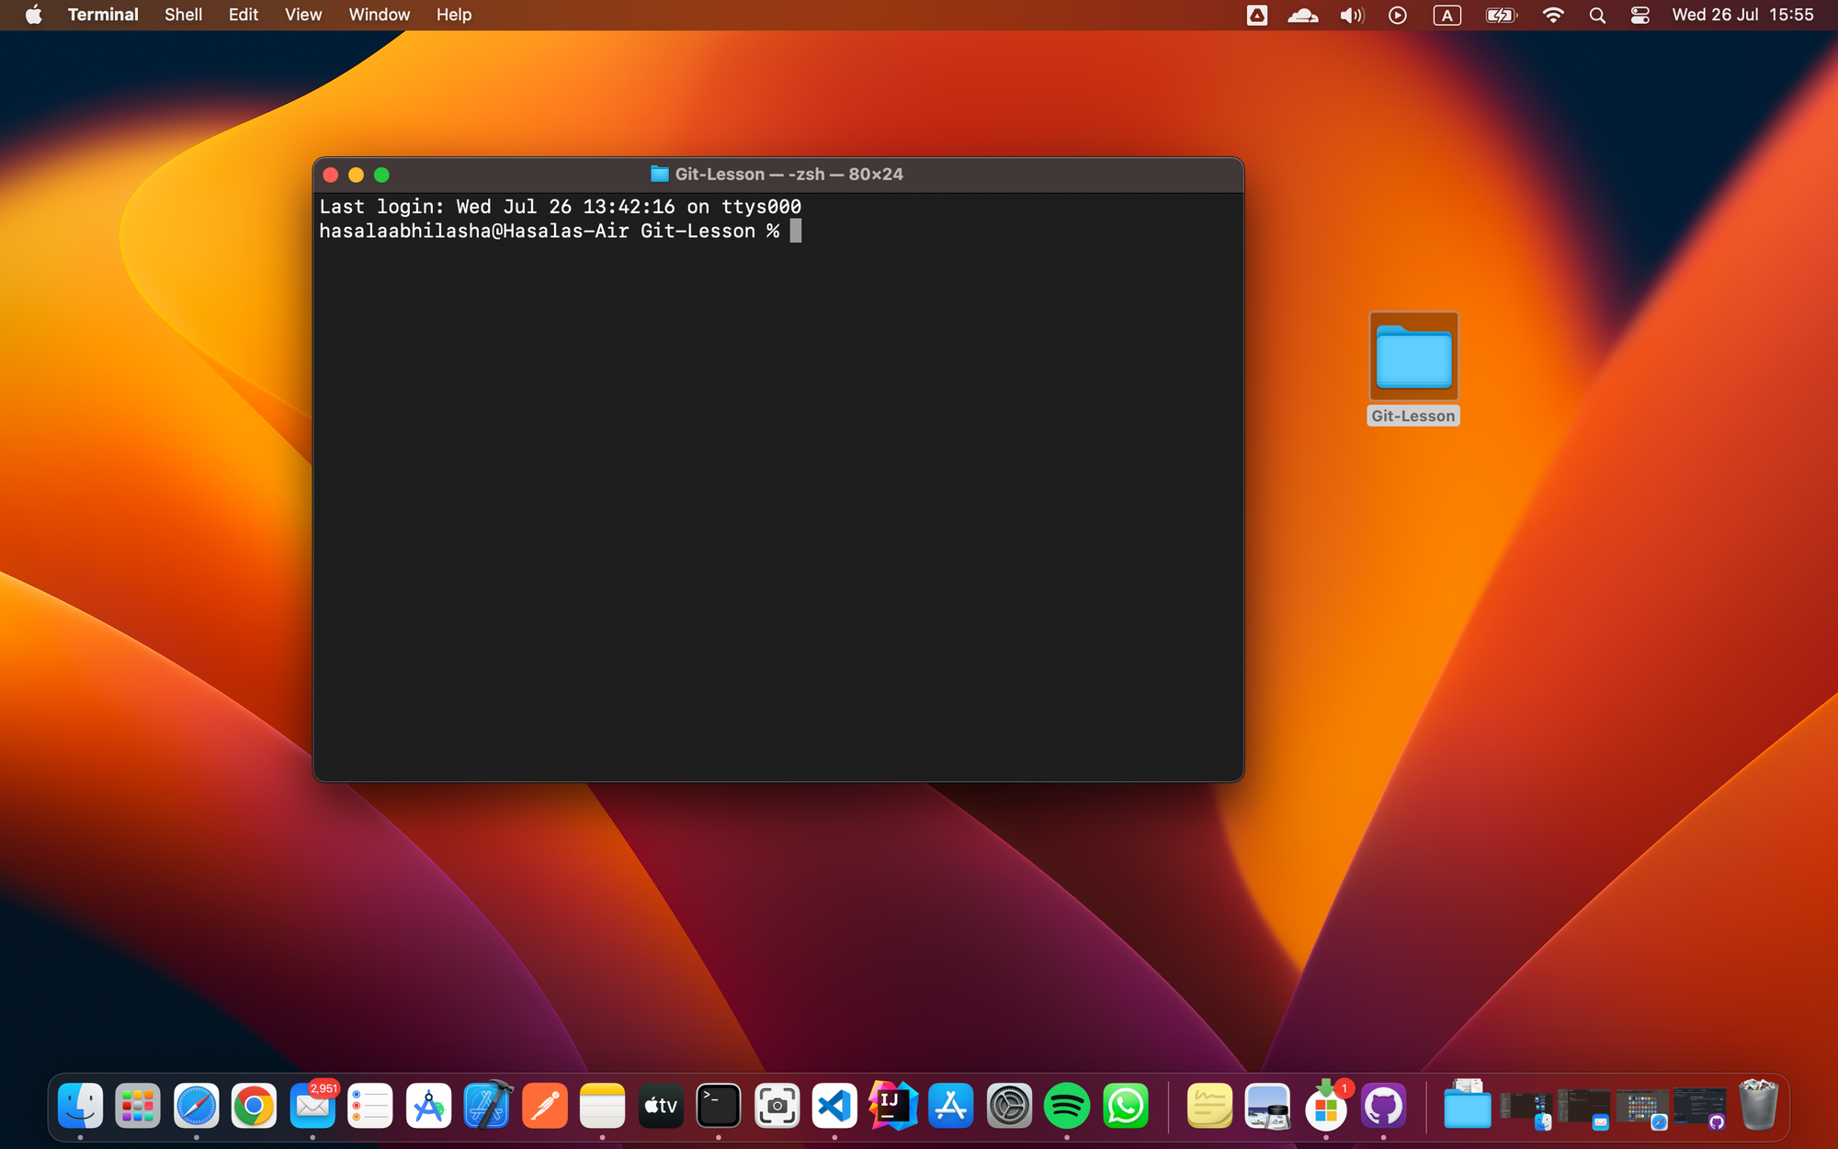
Task: Click the minimized Safari window thumbnail in Dock
Action: pos(1642,1108)
